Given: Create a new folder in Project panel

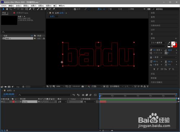Looking at the screenshot, I should (5, 87).
